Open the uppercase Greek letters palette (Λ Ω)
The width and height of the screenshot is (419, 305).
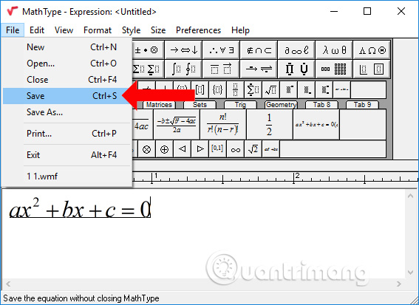point(372,50)
